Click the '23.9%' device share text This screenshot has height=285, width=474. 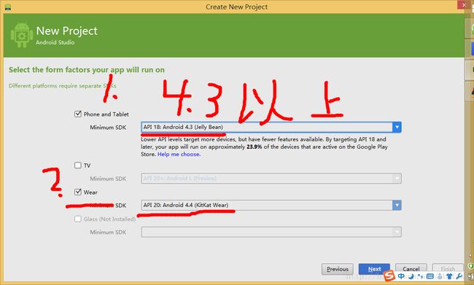(255, 147)
